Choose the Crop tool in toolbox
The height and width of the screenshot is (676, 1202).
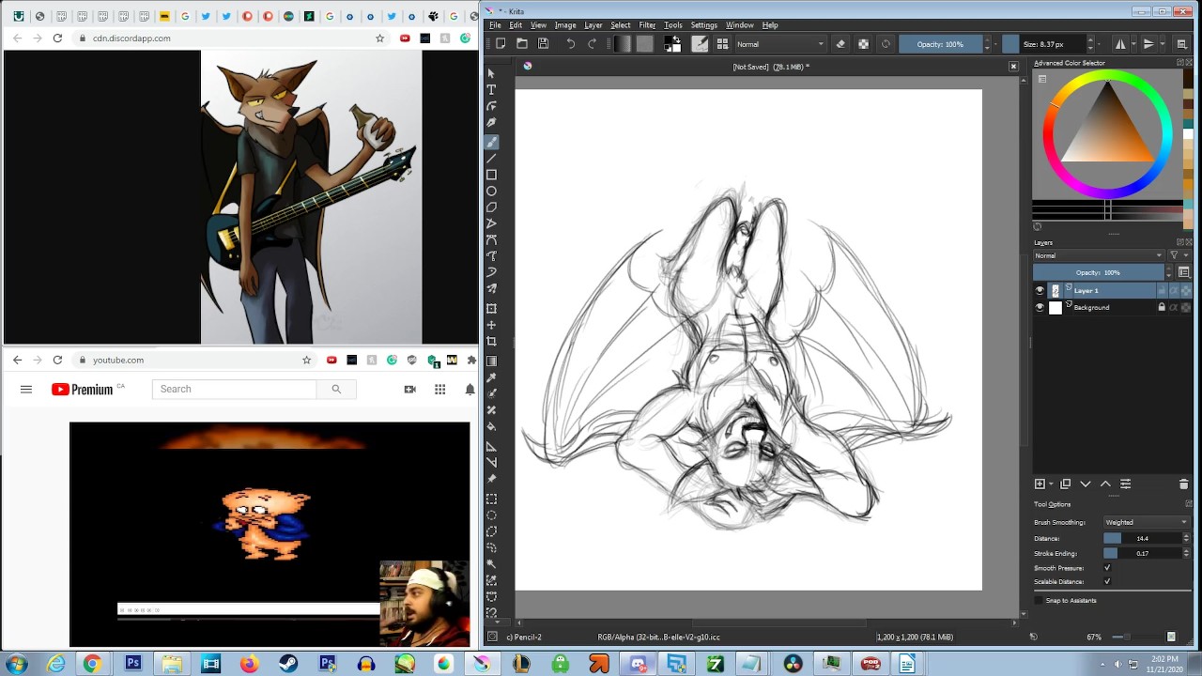[x=491, y=341]
